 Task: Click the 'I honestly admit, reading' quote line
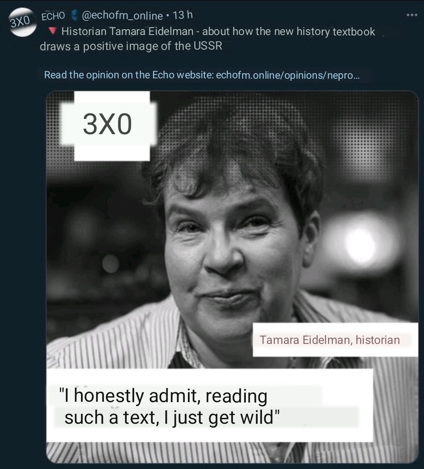point(163,395)
